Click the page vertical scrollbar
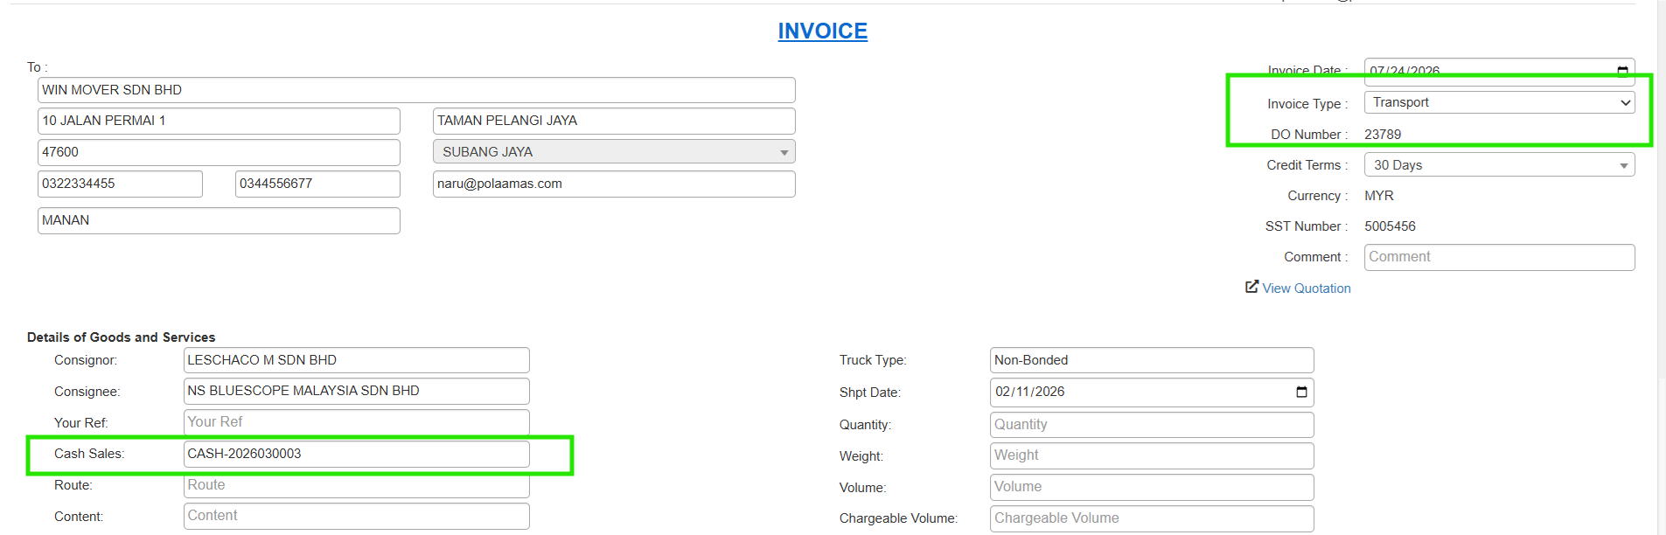The image size is (1666, 535). coord(1661,267)
